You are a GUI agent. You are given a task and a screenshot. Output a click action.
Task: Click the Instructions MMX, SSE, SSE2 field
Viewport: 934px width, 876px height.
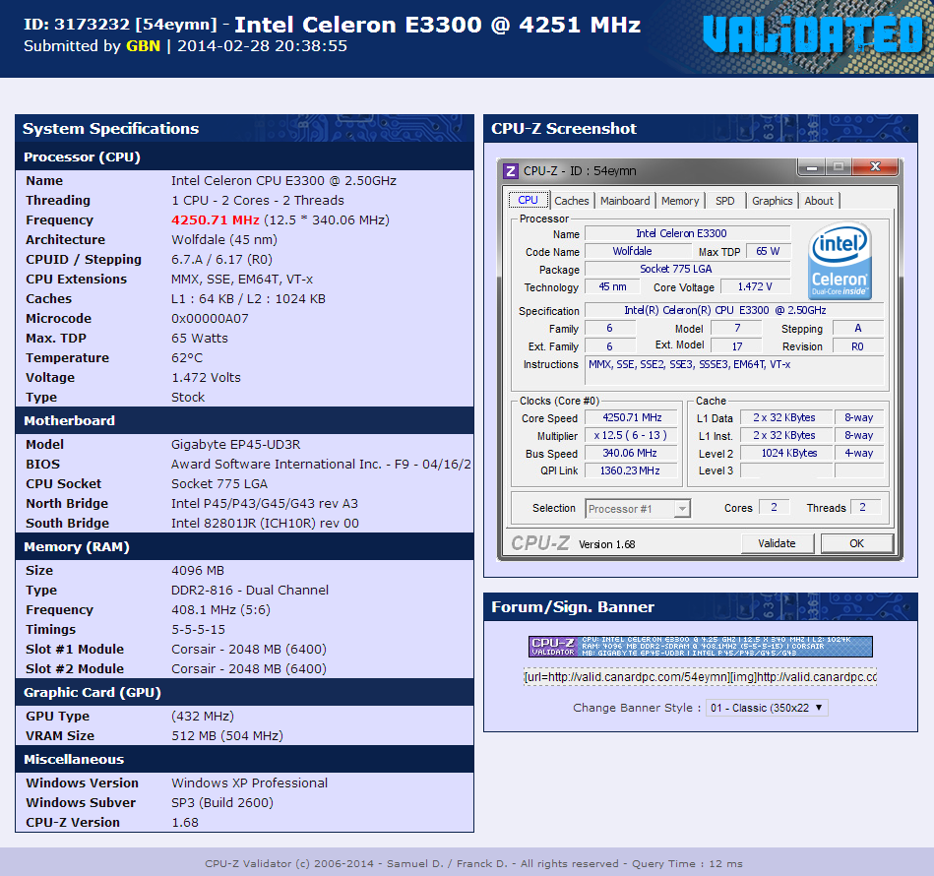tap(734, 372)
